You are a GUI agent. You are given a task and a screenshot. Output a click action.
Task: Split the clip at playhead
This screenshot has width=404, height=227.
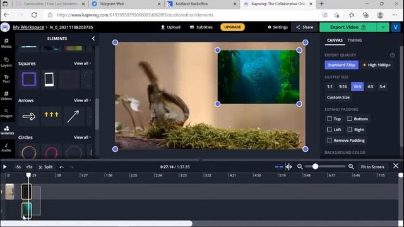point(45,166)
